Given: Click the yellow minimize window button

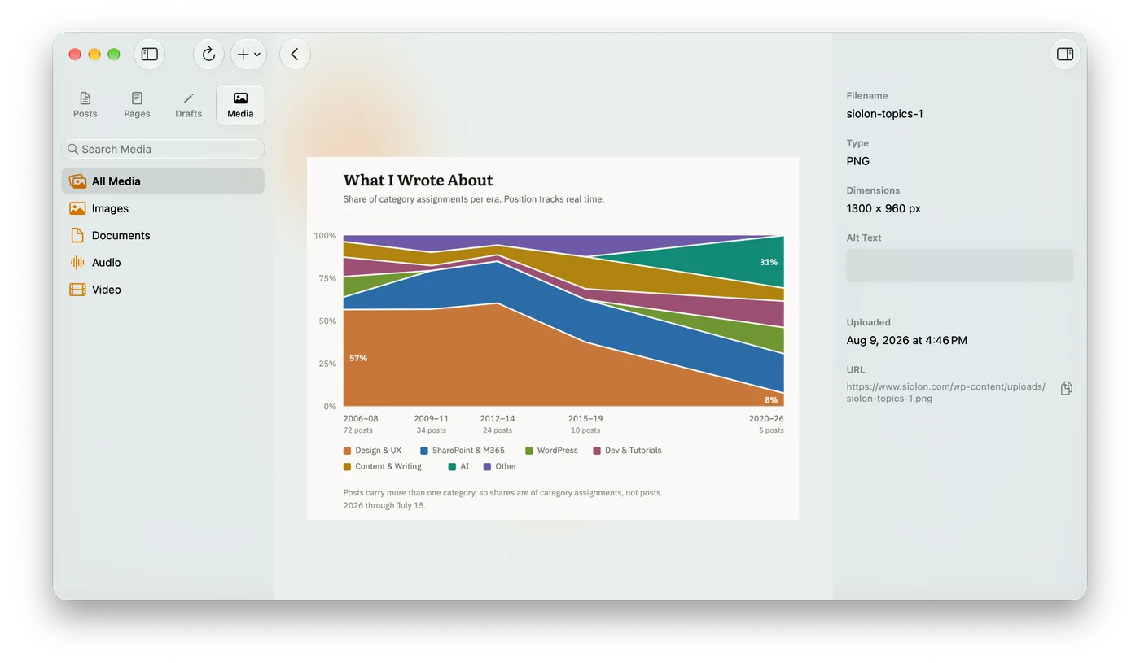Looking at the screenshot, I should pyautogui.click(x=94, y=55).
